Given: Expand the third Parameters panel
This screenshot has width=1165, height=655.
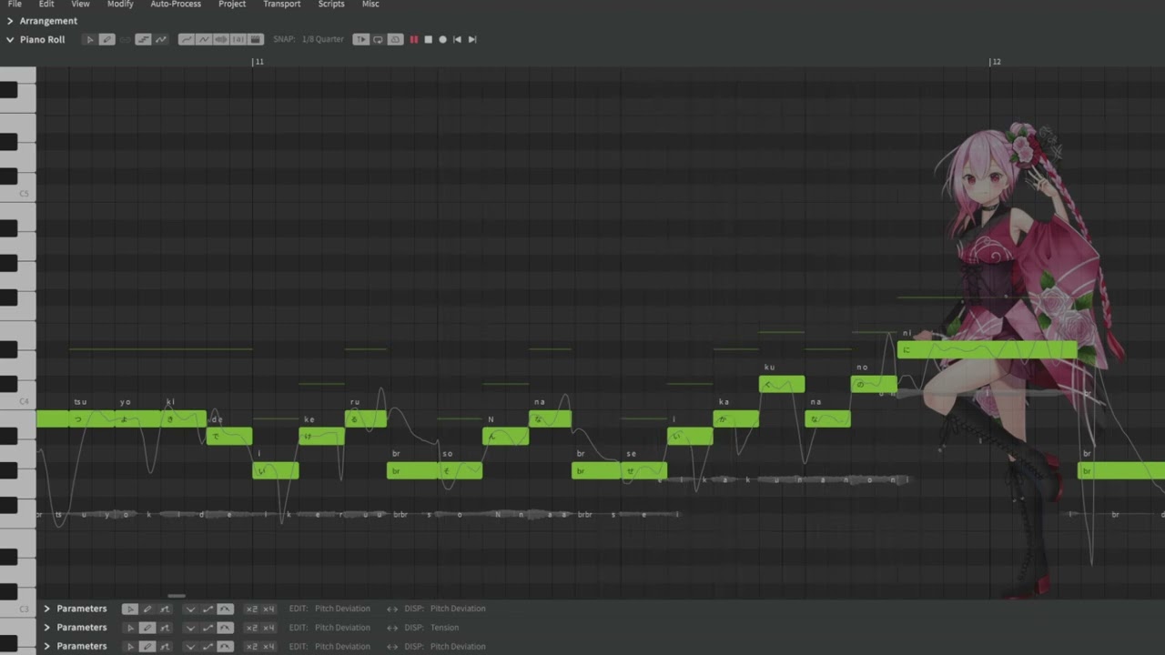Looking at the screenshot, I should coord(46,646).
